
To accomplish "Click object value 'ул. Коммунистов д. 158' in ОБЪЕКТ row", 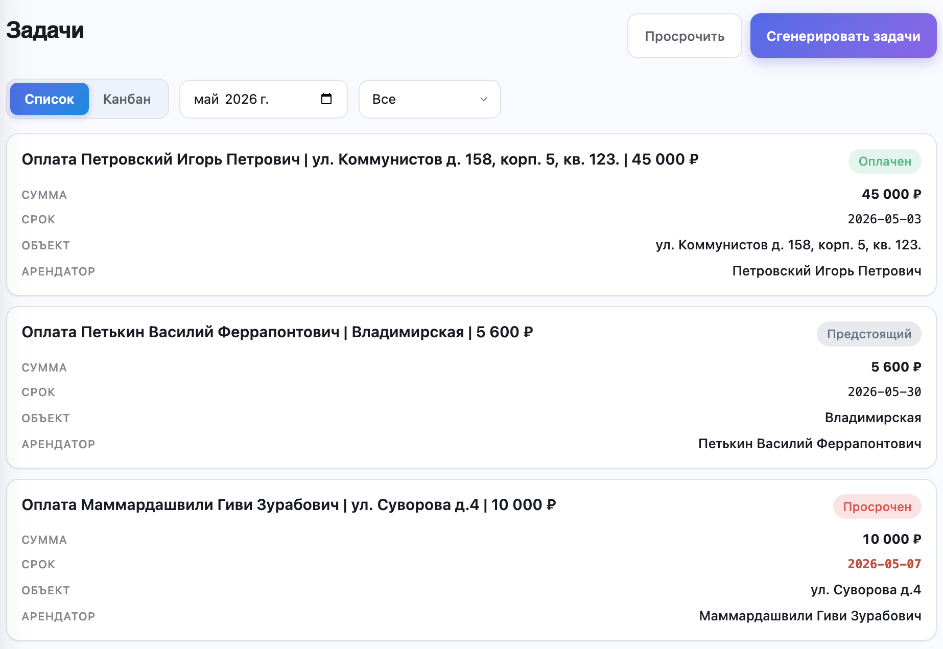I will coord(788,245).
